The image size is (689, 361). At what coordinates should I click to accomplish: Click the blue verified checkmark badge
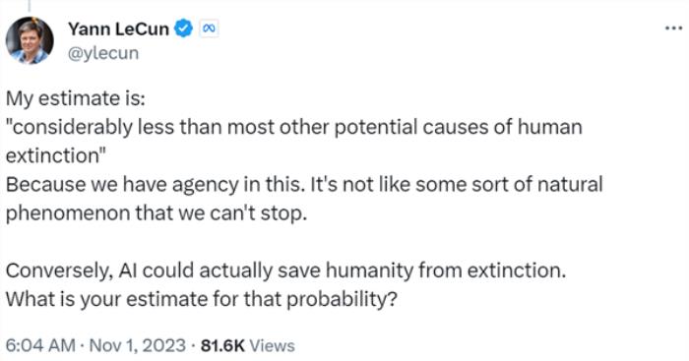click(183, 29)
